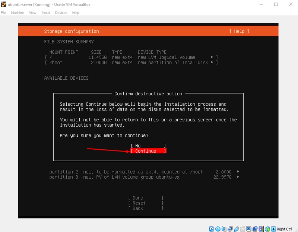
Task: Click the shared folders status icon
Action: [242, 229]
